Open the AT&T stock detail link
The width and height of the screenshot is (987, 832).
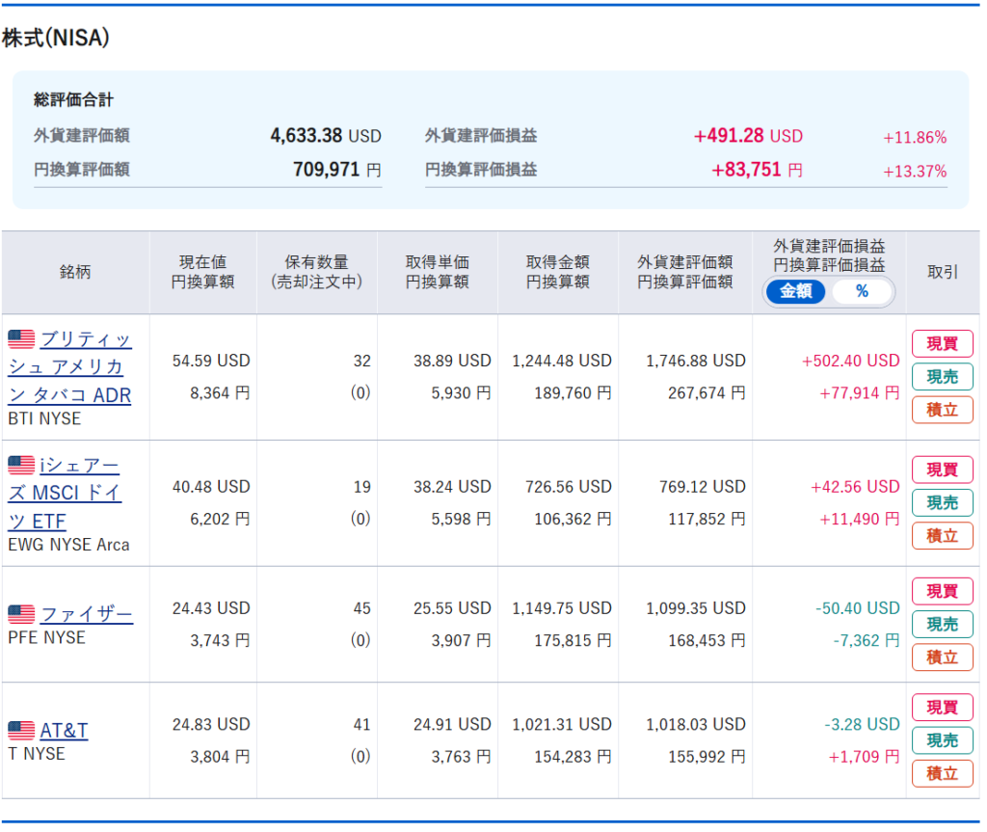(x=64, y=731)
